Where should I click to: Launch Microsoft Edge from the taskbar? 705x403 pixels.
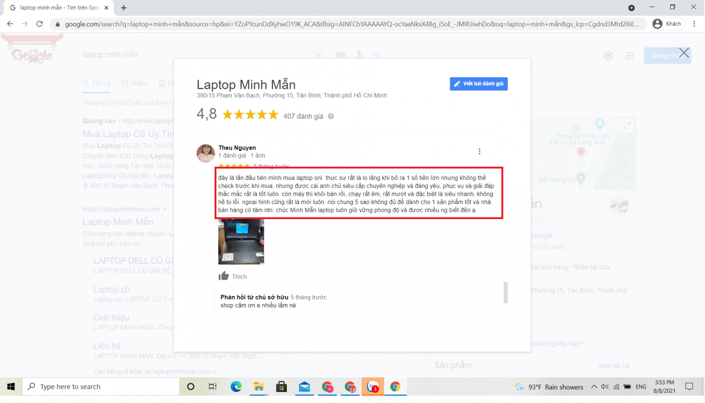[x=236, y=386]
